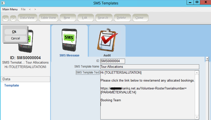Click the next record arrow toolbar button

pos(13,18)
